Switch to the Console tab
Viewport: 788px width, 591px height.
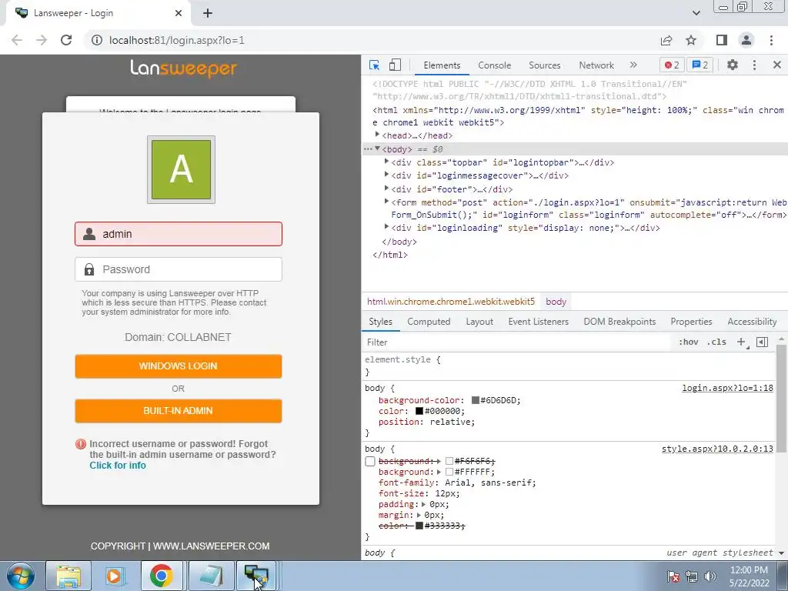pyautogui.click(x=495, y=65)
